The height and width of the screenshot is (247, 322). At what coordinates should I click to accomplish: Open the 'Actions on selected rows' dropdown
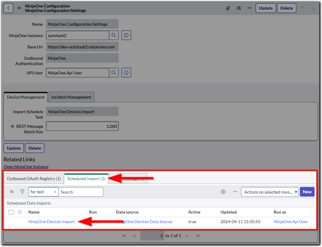[x=269, y=192]
